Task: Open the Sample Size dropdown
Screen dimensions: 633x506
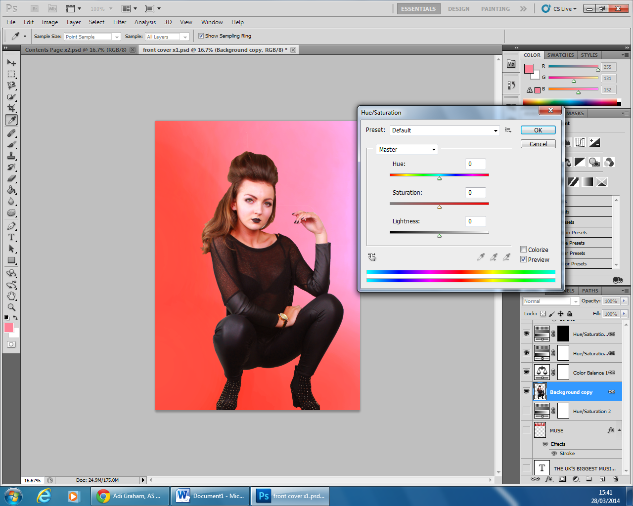Action: pyautogui.click(x=117, y=37)
